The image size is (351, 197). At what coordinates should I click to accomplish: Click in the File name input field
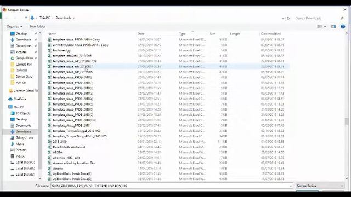pyautogui.click(x=170, y=186)
